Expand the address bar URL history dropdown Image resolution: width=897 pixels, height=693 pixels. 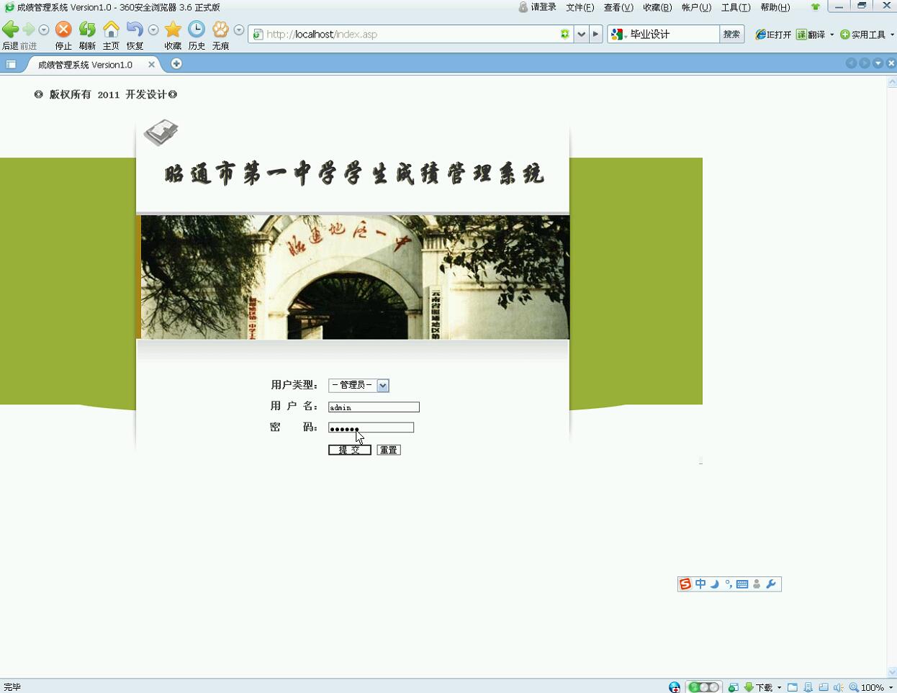[581, 34]
